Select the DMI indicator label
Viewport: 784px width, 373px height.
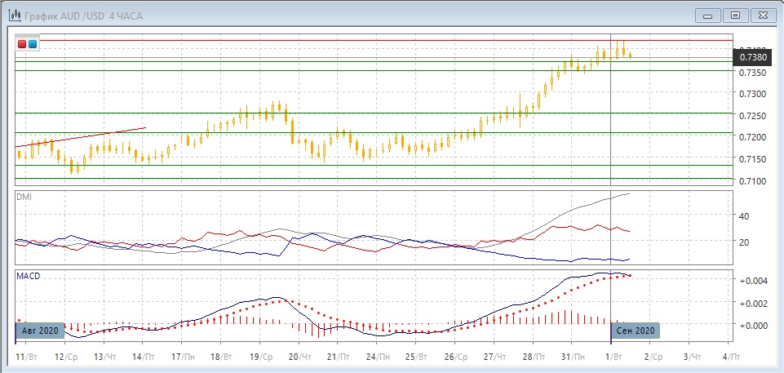coord(24,197)
